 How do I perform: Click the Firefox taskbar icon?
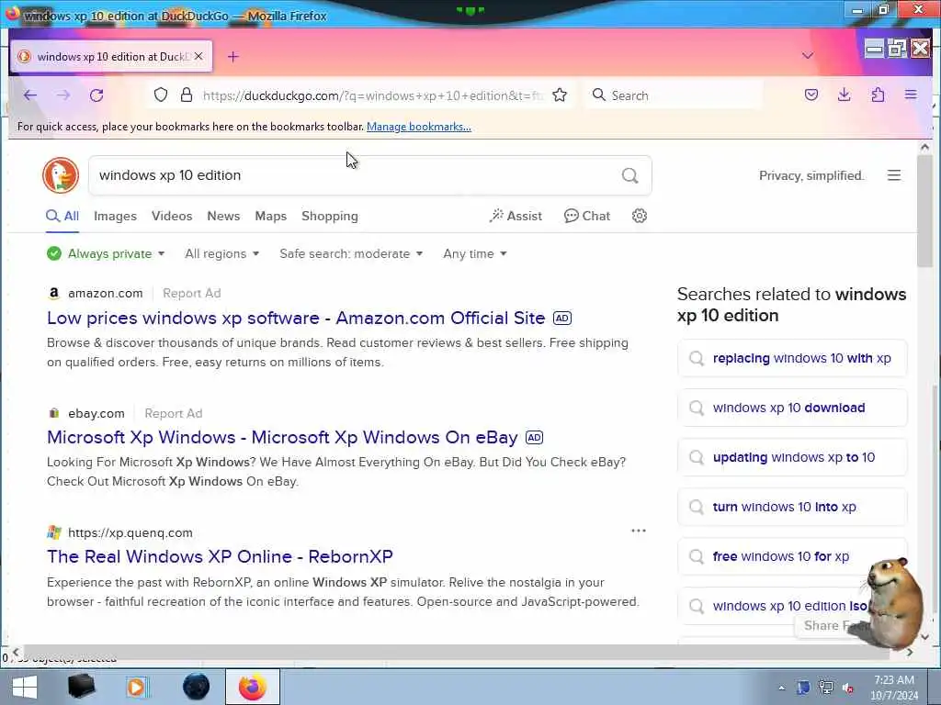(253, 687)
